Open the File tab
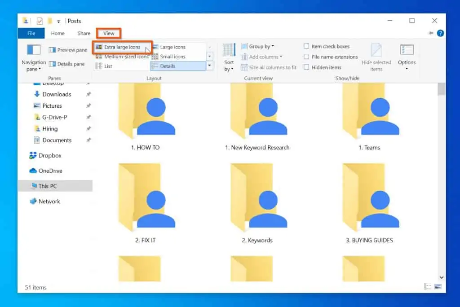460x307 pixels. 31,33
